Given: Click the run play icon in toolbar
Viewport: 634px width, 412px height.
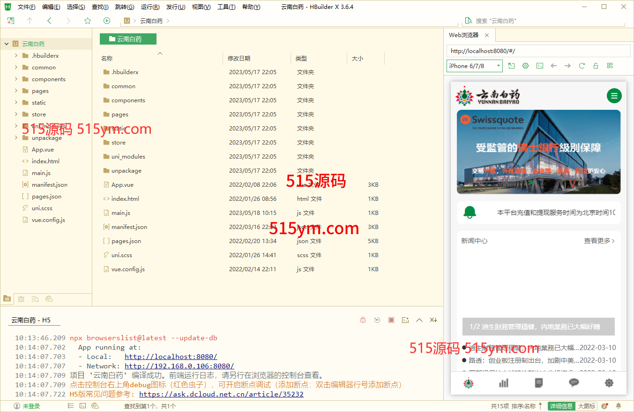Looking at the screenshot, I should [107, 21].
